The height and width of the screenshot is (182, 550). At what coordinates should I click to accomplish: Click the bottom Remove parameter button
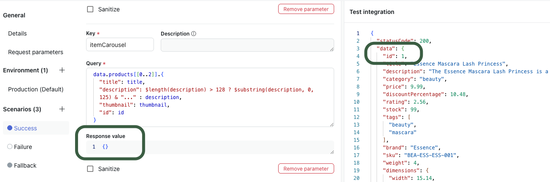coord(306,168)
